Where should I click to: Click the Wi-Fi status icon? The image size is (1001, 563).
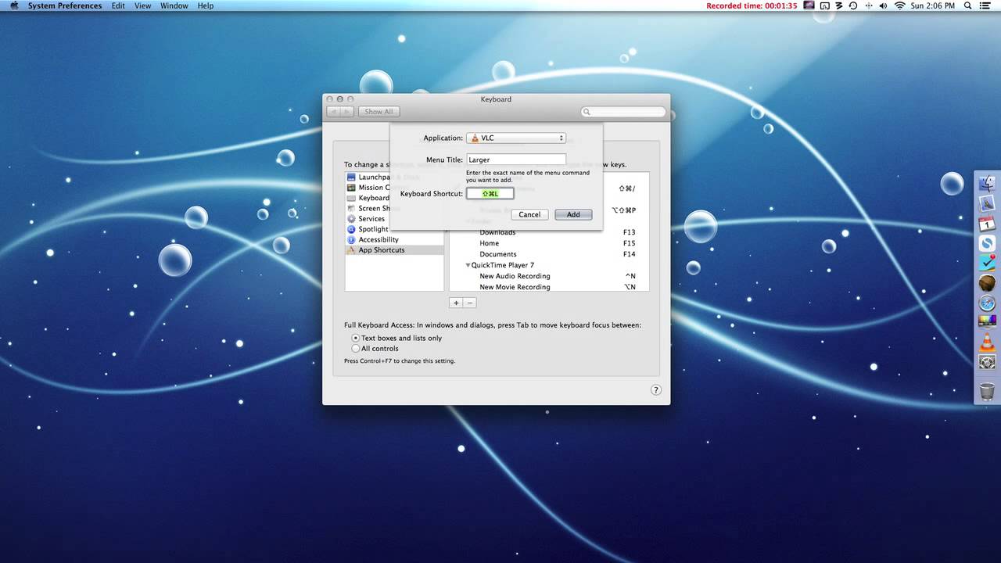(x=899, y=5)
